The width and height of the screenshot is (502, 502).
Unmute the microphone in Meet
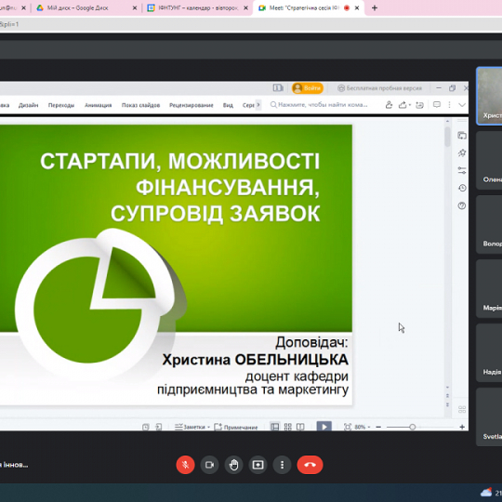(185, 465)
